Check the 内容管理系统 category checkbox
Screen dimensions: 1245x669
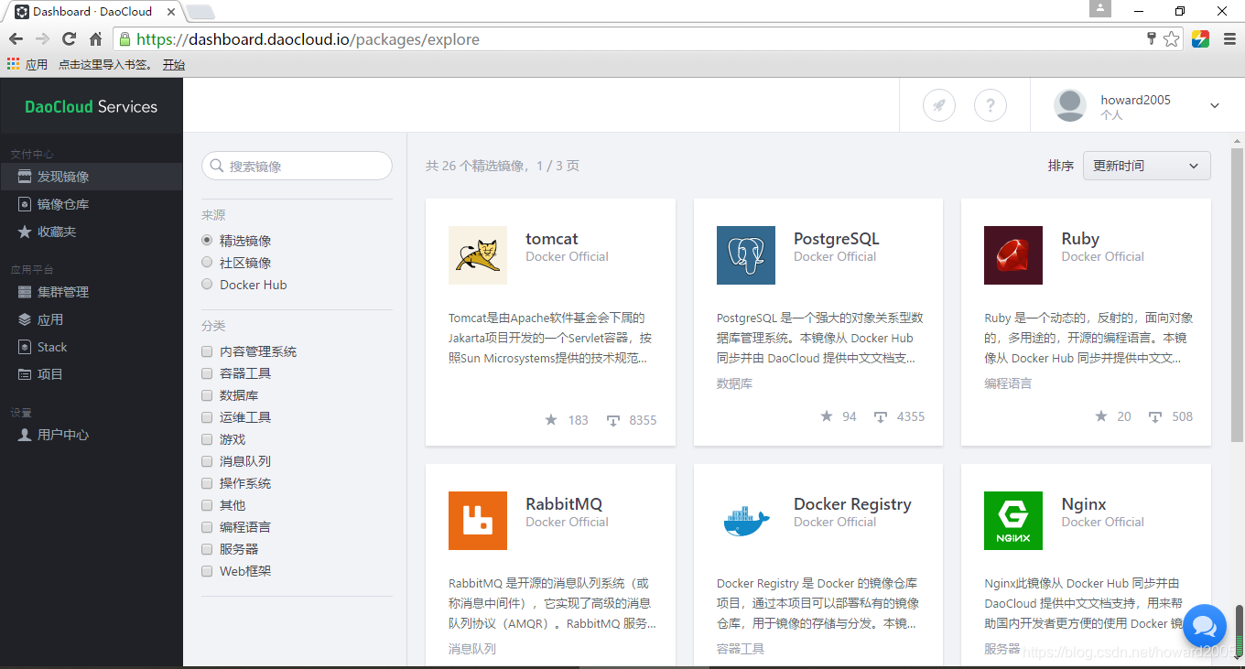click(x=207, y=351)
